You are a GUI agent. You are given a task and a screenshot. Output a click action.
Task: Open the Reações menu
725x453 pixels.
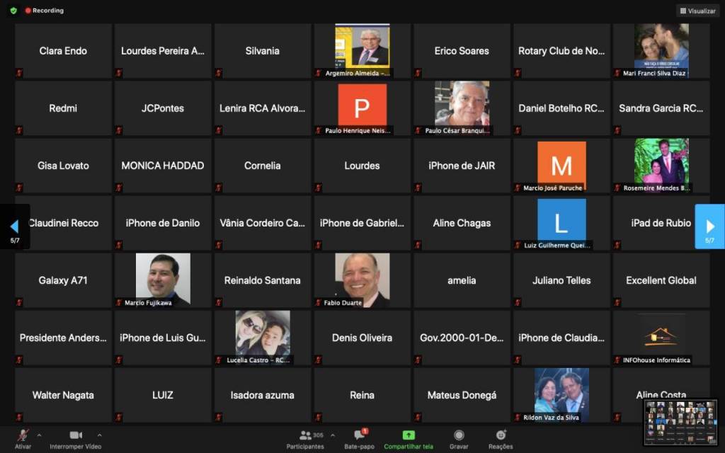point(501,438)
